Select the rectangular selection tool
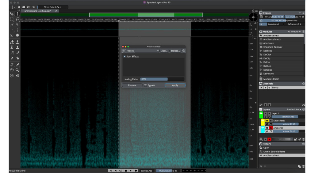The image size is (314, 173). point(12,19)
